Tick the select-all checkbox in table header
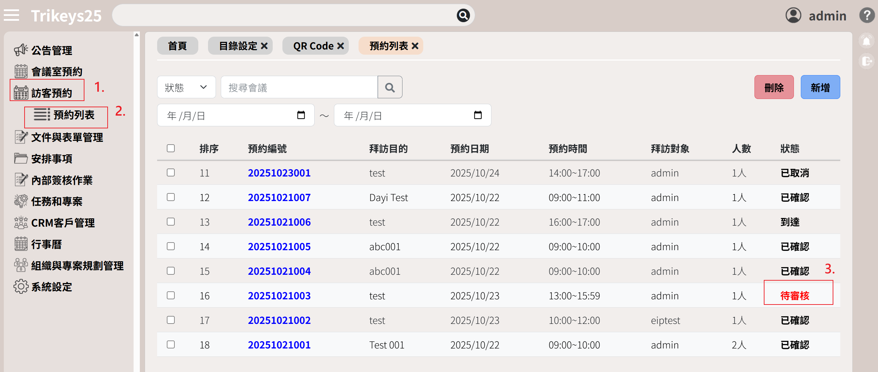Screen dimensions: 878x372 (x=171, y=148)
